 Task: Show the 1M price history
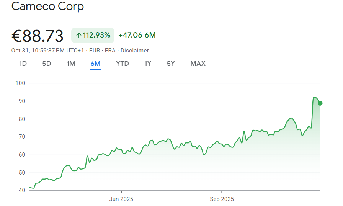coord(71,64)
